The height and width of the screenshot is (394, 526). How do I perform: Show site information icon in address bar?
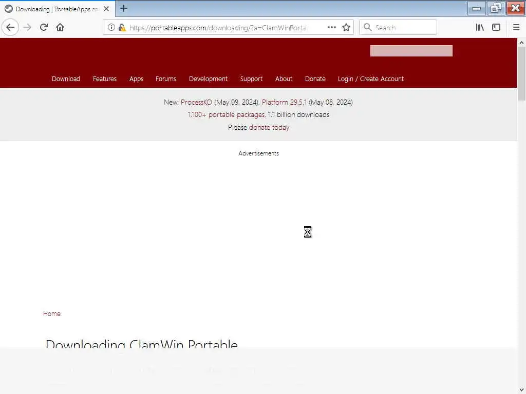pyautogui.click(x=111, y=28)
